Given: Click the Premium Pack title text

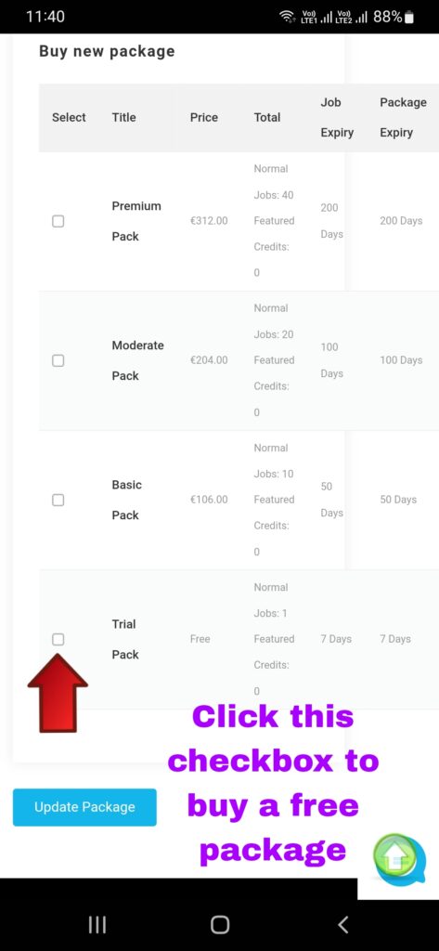Looking at the screenshot, I should click(136, 221).
